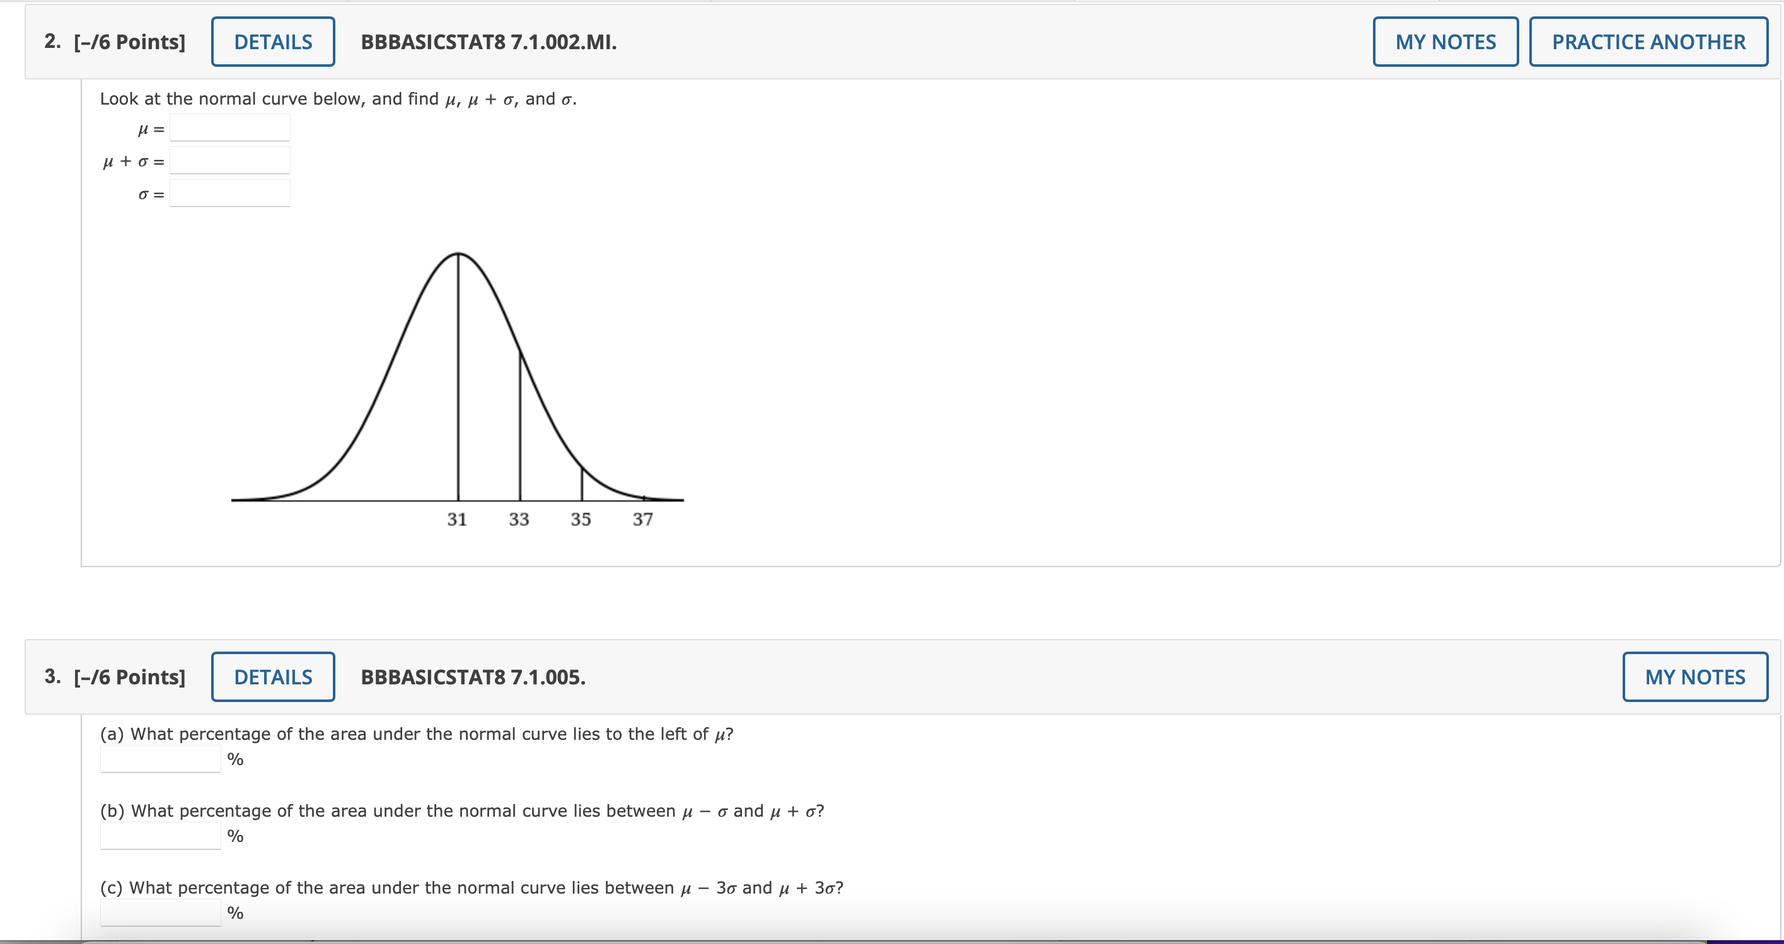The width and height of the screenshot is (1784, 944).
Task: Click the normal curve graph image
Action: tap(457, 388)
